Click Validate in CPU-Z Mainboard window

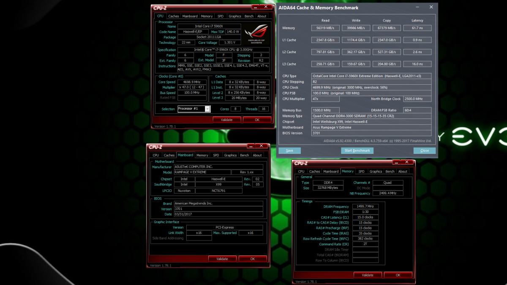coord(222,259)
